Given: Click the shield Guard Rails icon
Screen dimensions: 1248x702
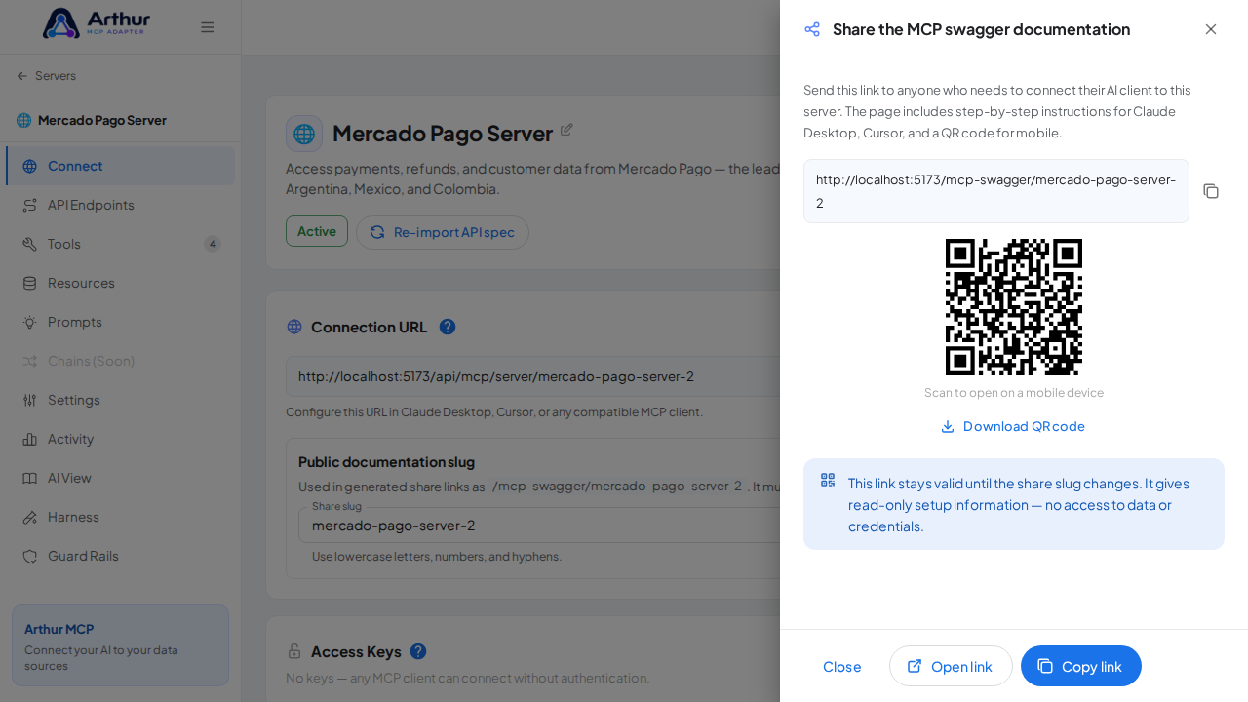Looking at the screenshot, I should (x=29, y=556).
